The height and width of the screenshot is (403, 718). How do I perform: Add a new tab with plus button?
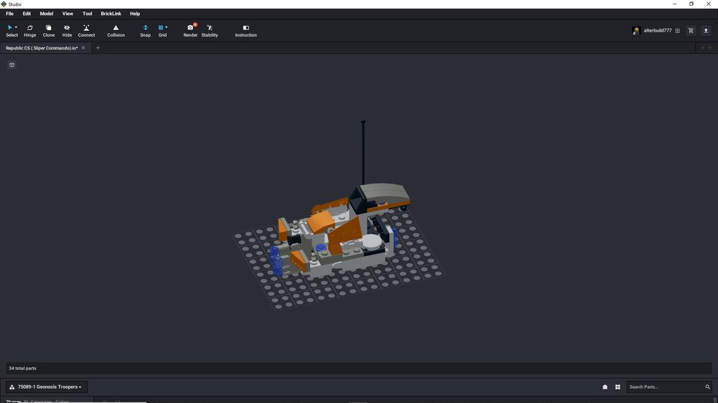(98, 48)
